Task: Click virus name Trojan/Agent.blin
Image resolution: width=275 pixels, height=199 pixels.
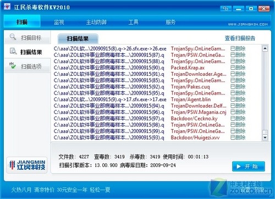Action: [191, 99]
